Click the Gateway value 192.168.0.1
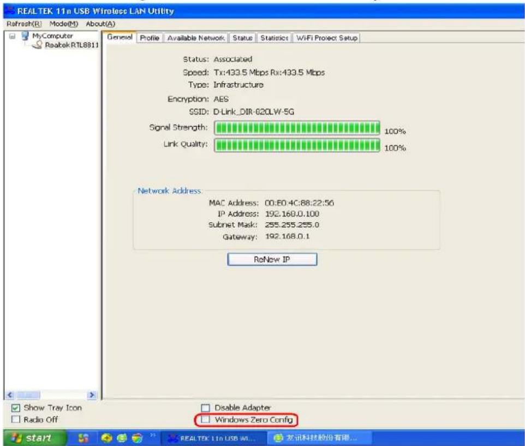The height and width of the screenshot is (446, 525). point(287,236)
